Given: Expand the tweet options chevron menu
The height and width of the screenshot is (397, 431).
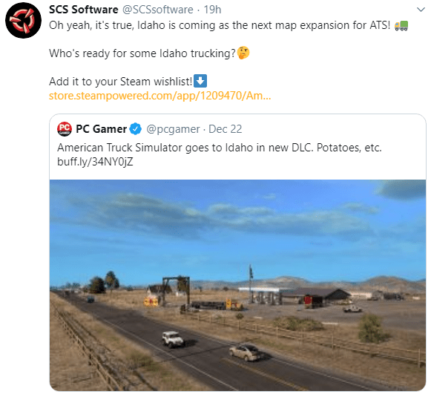Looking at the screenshot, I should 421,10.
